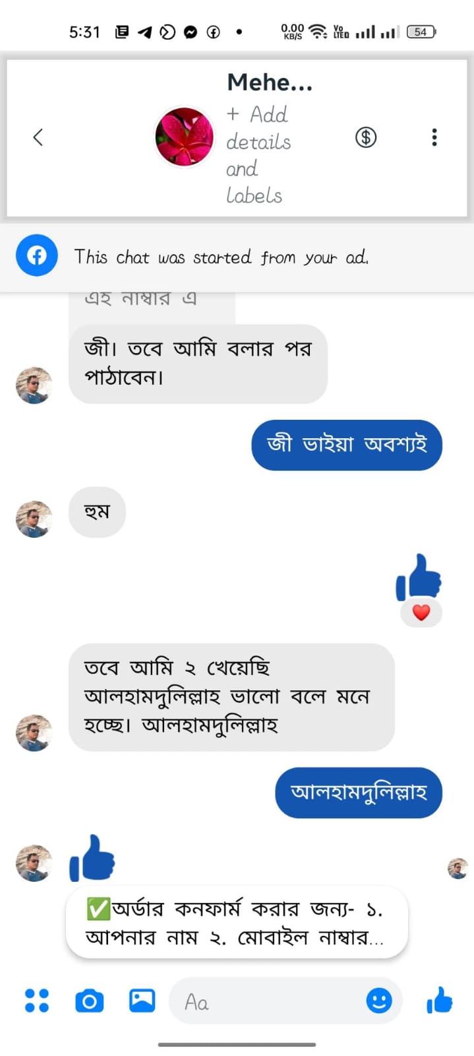Tap the heart reaction under thumbs up sticker
474x1056 pixels.
point(421,612)
